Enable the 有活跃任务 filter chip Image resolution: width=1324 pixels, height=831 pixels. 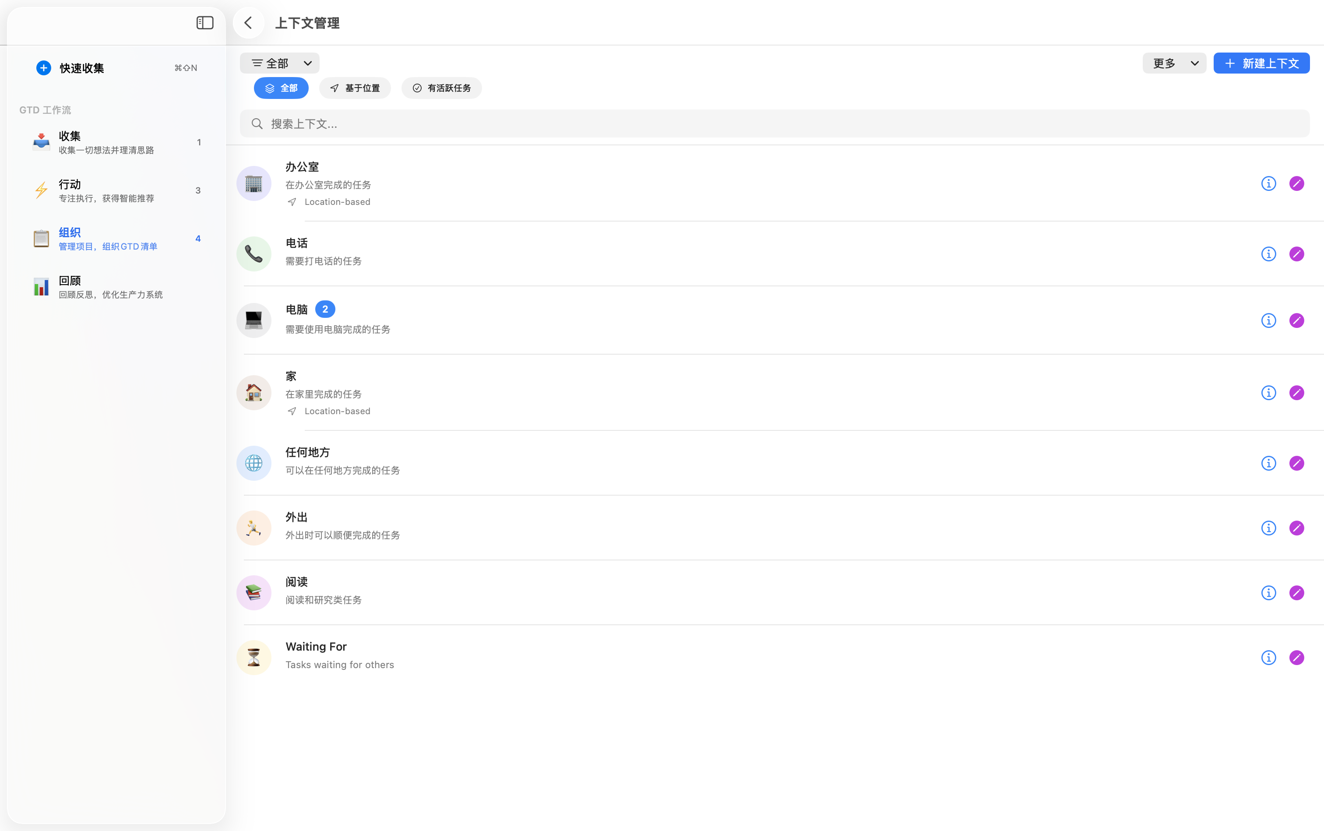click(441, 88)
